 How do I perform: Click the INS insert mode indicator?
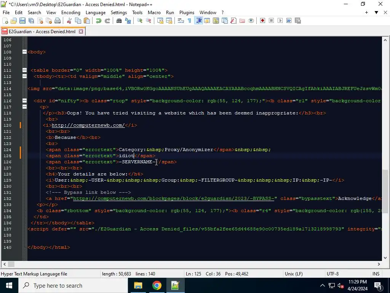point(376,274)
